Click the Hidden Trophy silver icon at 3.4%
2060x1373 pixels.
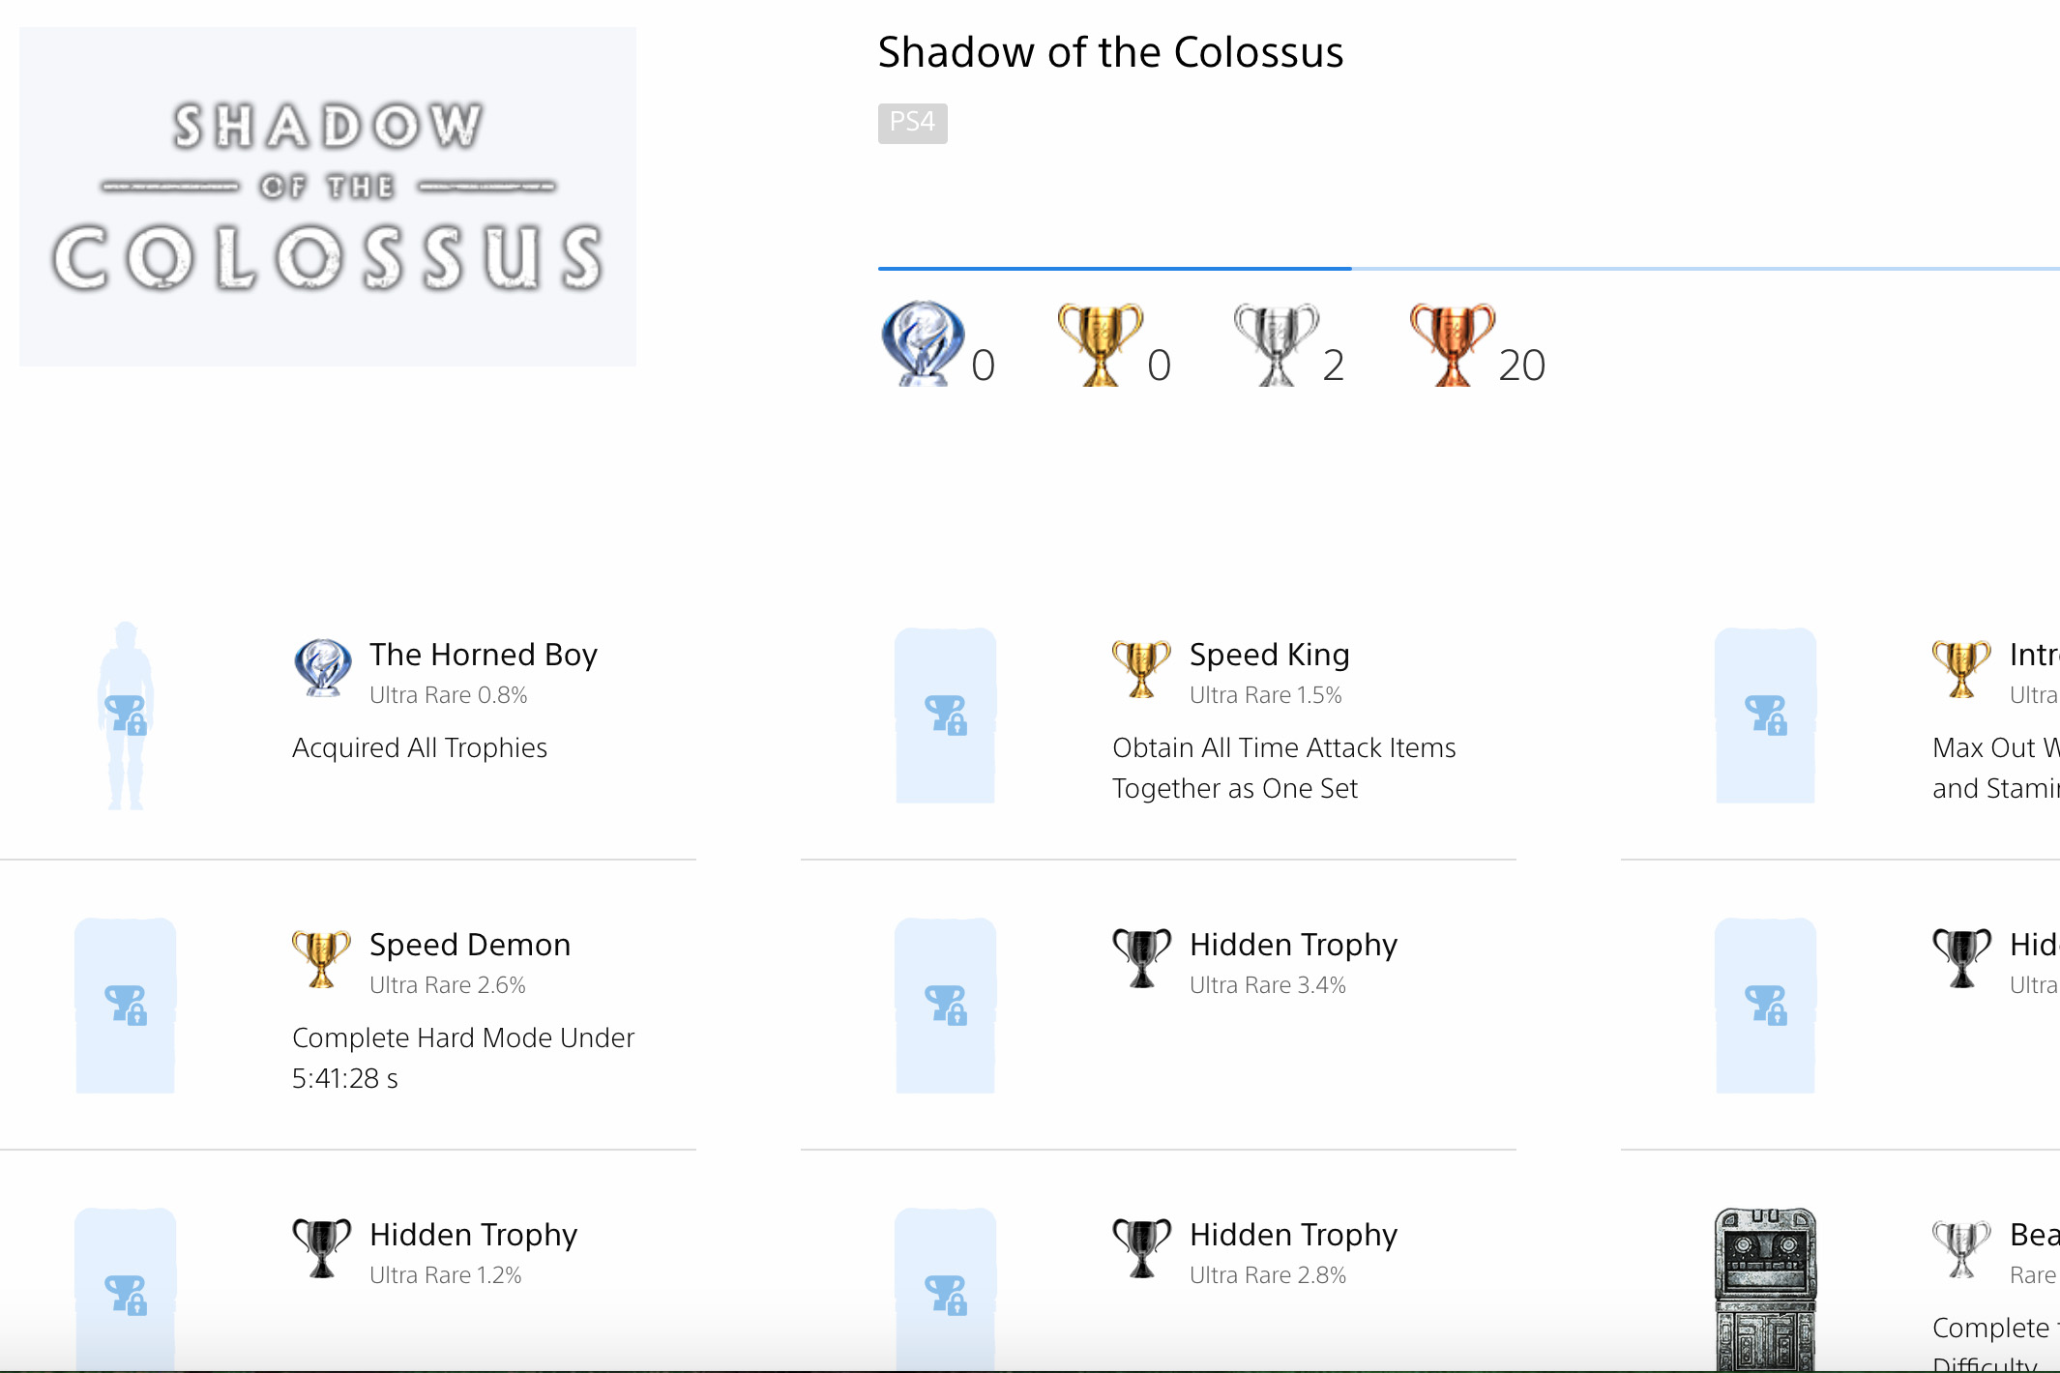pos(1145,958)
